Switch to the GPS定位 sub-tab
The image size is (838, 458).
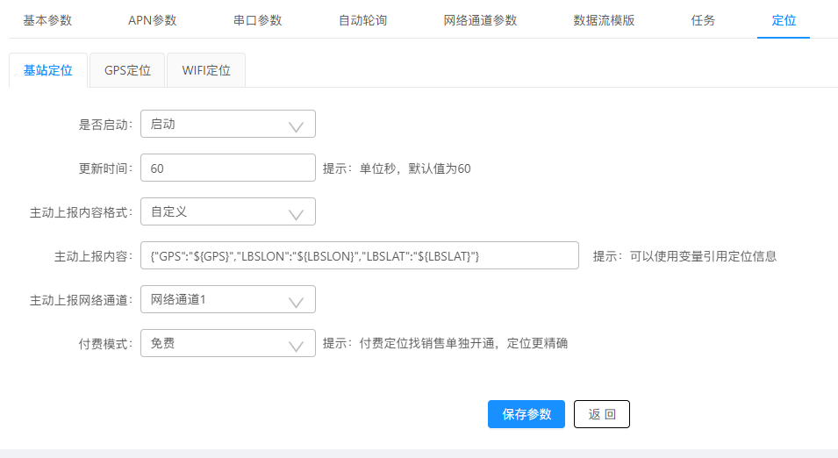(127, 70)
